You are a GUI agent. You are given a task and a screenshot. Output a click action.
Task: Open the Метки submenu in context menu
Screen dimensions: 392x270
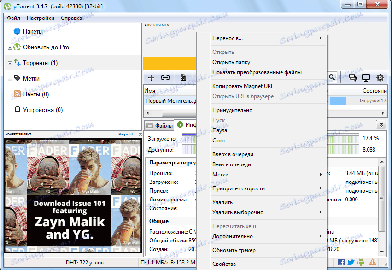click(268, 175)
